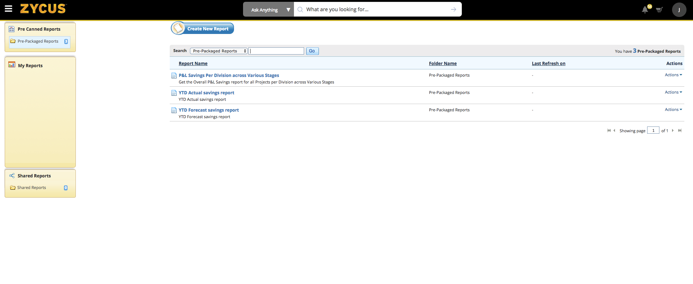693x284 pixels.
Task: Click the page number input field
Action: click(x=653, y=130)
